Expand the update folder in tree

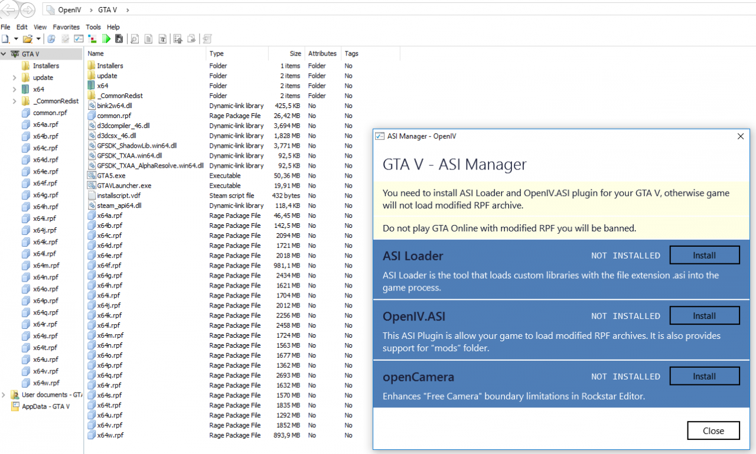point(14,77)
